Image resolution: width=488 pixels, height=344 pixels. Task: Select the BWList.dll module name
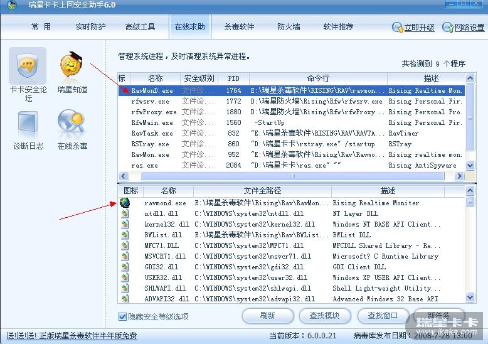tap(163, 235)
